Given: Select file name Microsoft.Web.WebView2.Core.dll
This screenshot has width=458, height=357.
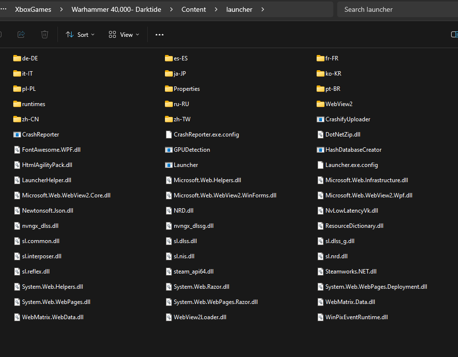Looking at the screenshot, I should click(66, 195).
